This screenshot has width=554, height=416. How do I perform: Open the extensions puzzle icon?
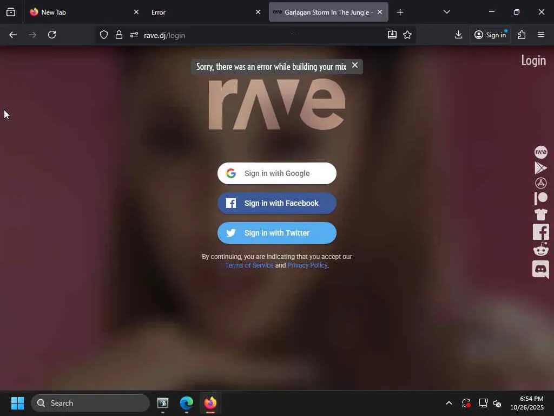pos(522,35)
